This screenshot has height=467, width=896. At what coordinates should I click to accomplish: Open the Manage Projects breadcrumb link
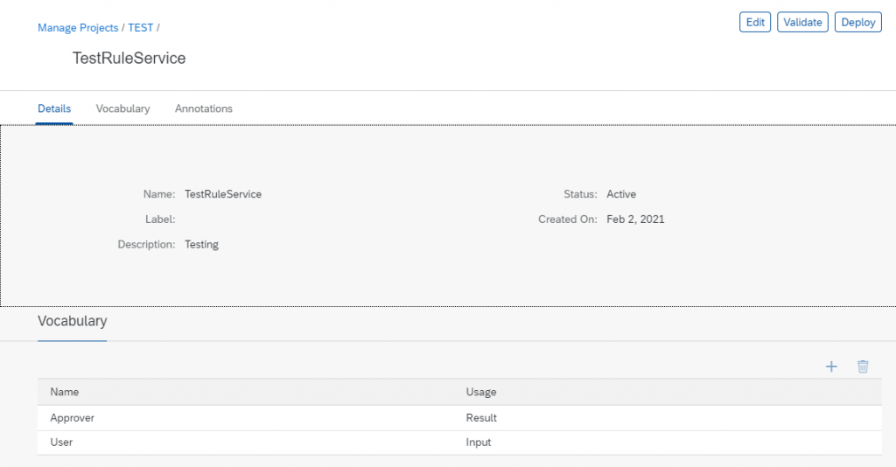(78, 28)
